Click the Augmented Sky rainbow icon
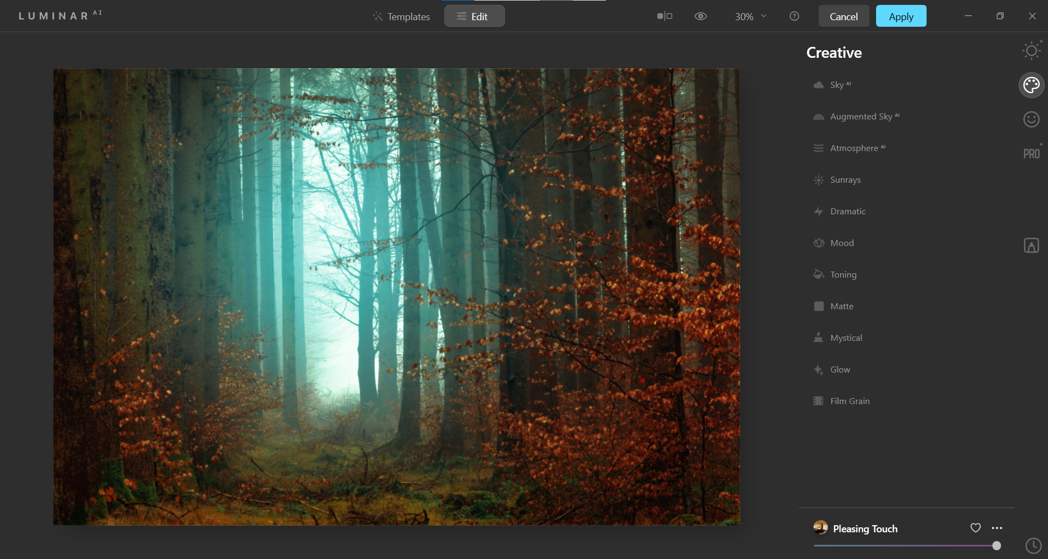The width and height of the screenshot is (1048, 559). click(818, 117)
